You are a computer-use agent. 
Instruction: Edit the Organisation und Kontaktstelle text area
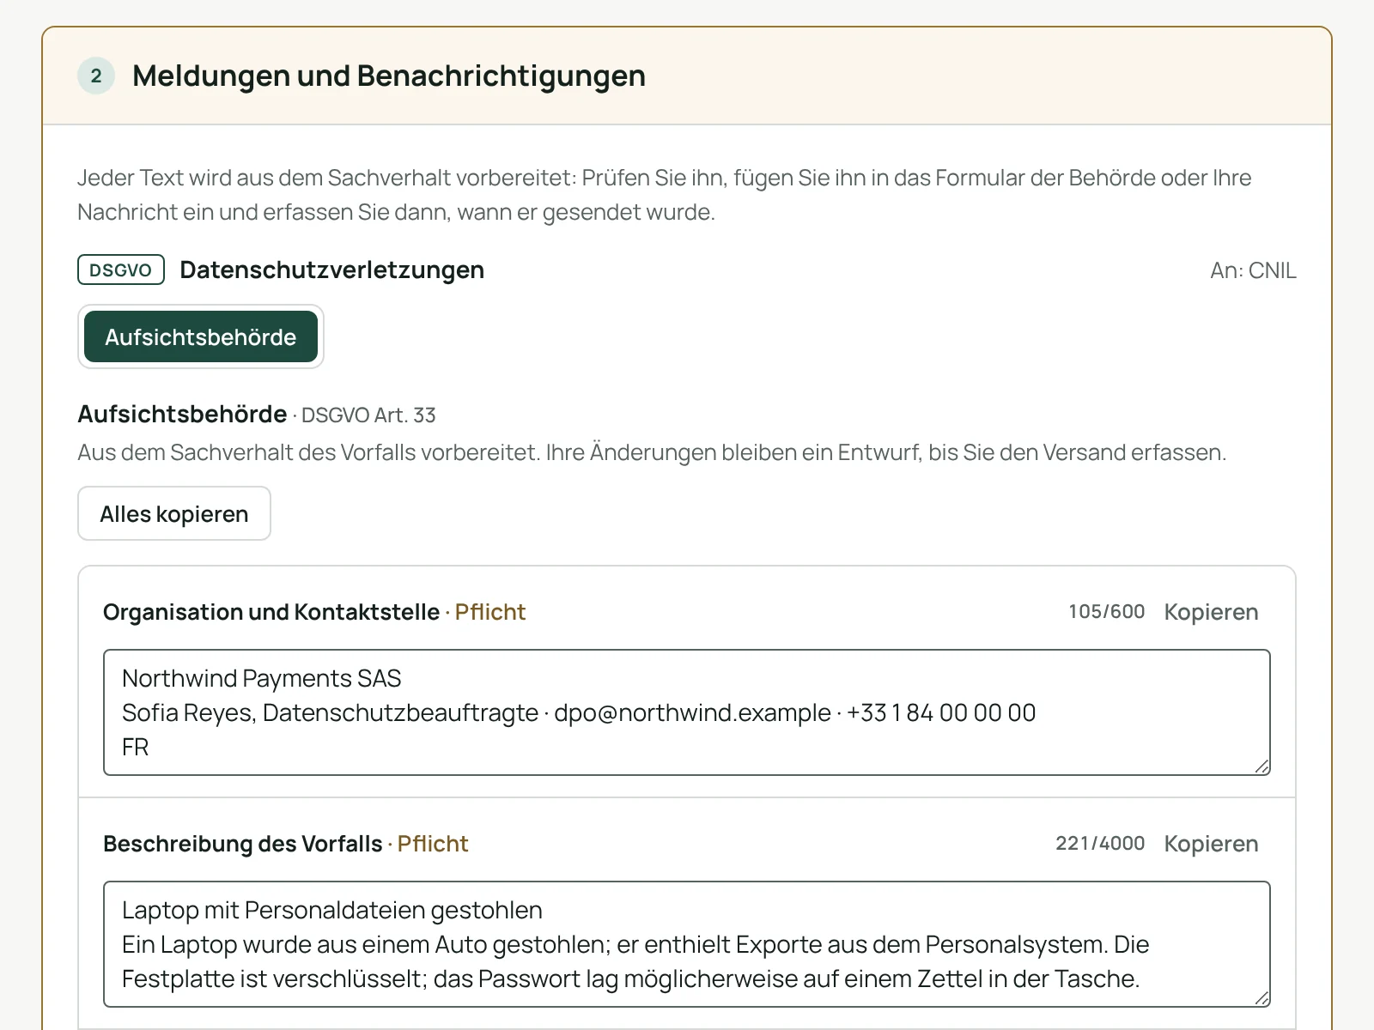pos(687,712)
